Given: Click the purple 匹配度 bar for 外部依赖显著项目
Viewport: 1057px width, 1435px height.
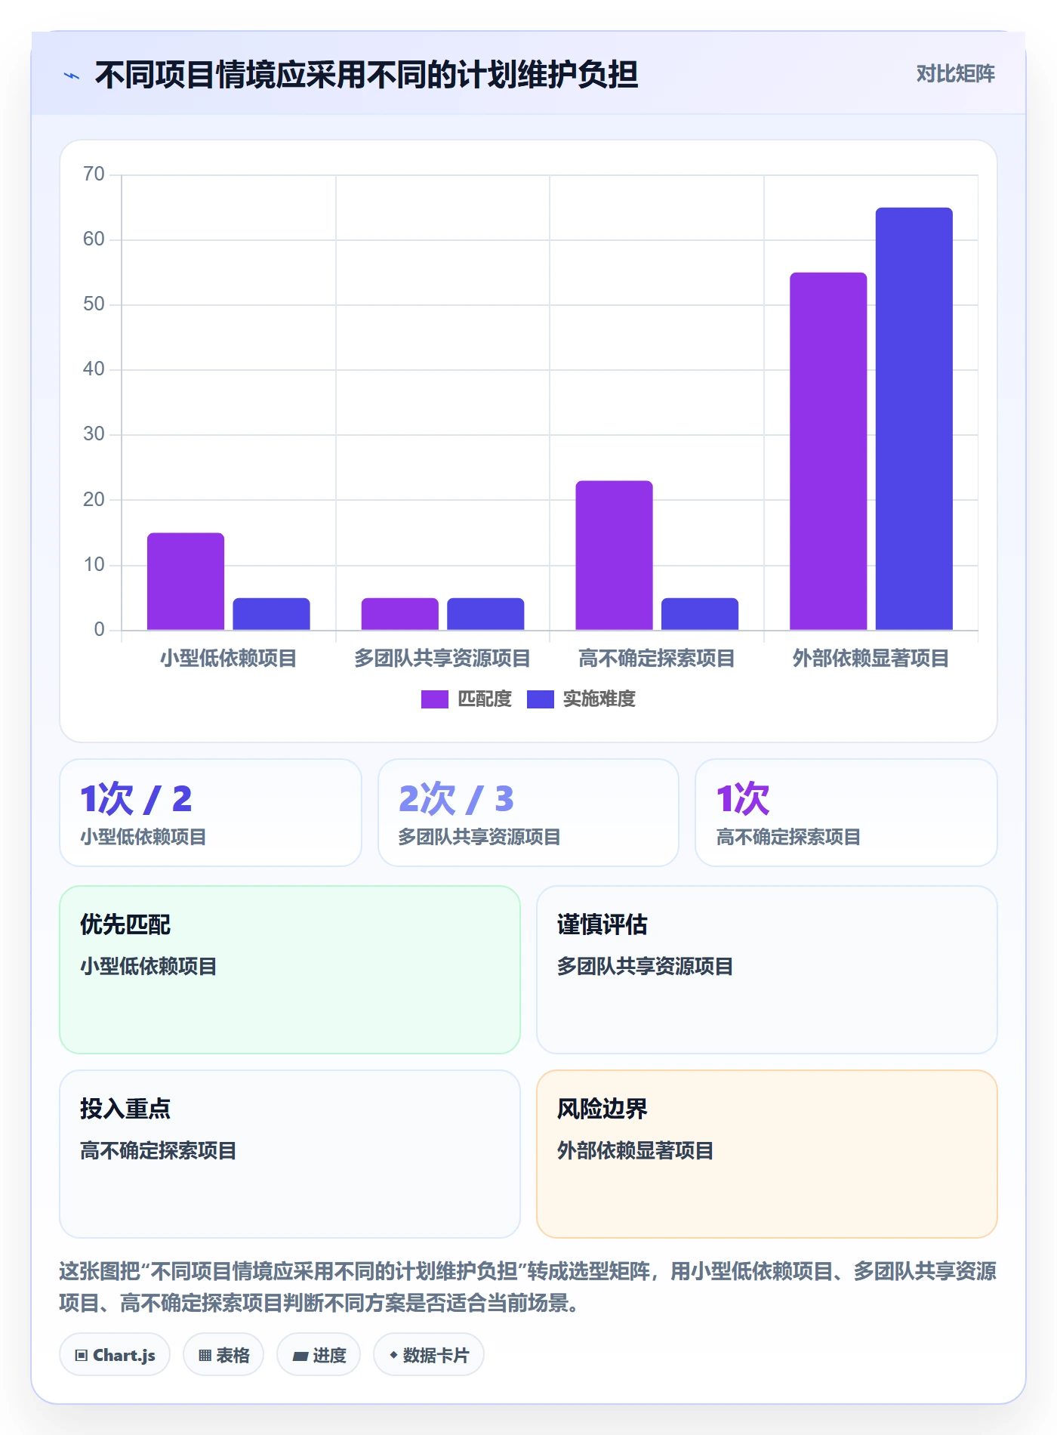Looking at the screenshot, I should point(828,451).
